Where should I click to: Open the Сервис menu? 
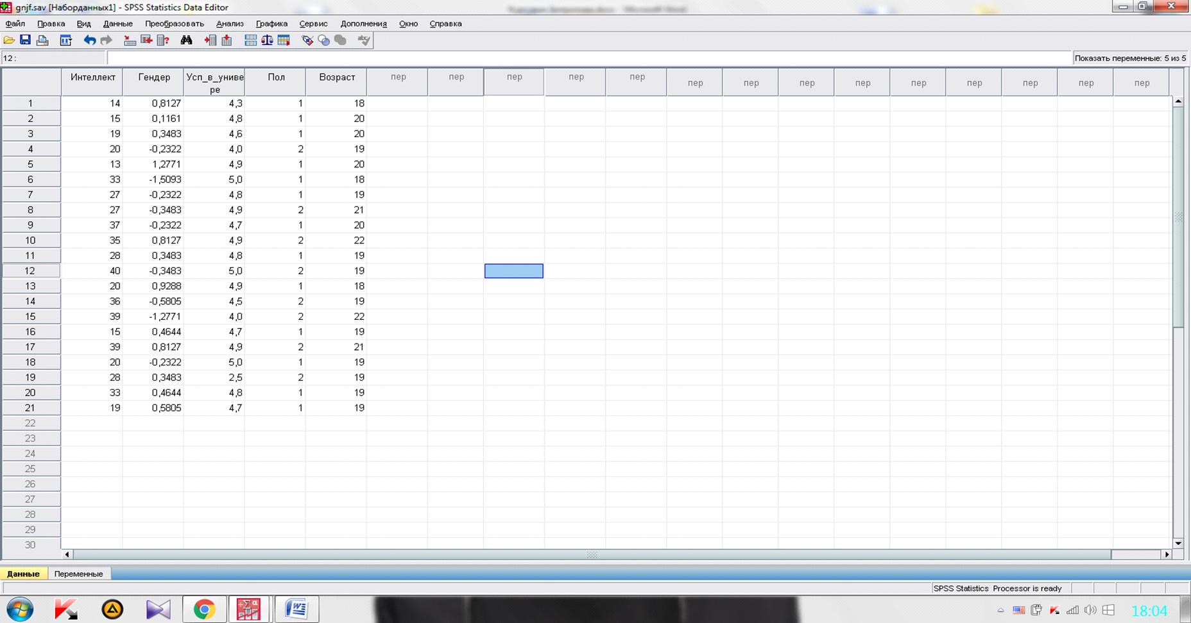pyautogui.click(x=313, y=24)
